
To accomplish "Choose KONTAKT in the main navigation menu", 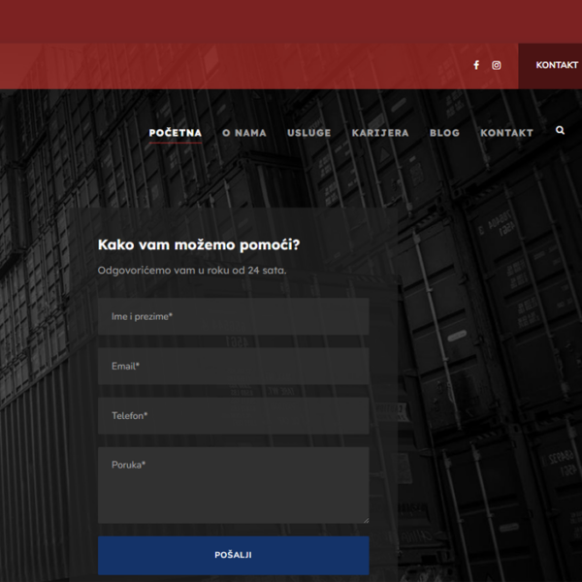I will (506, 133).
